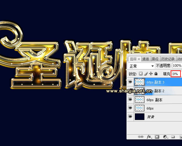182x146 pixels.
Task: Select the 68ps 副本 layer name
Action: pyautogui.click(x=154, y=100)
